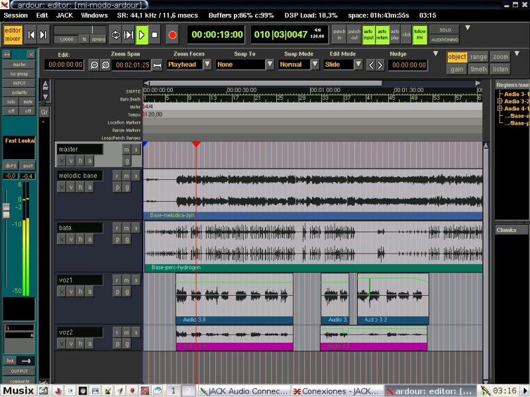Open the Session menu
The height and width of the screenshot is (397, 530).
(x=15, y=15)
